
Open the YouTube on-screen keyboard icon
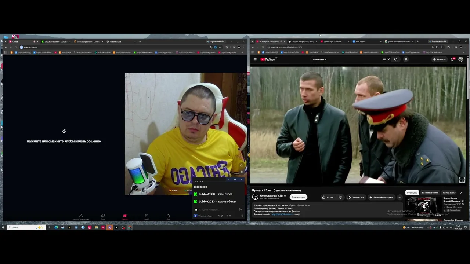384,59
